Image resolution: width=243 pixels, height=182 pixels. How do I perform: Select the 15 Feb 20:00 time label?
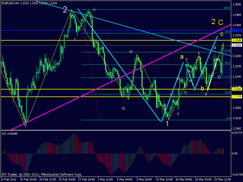point(28,180)
